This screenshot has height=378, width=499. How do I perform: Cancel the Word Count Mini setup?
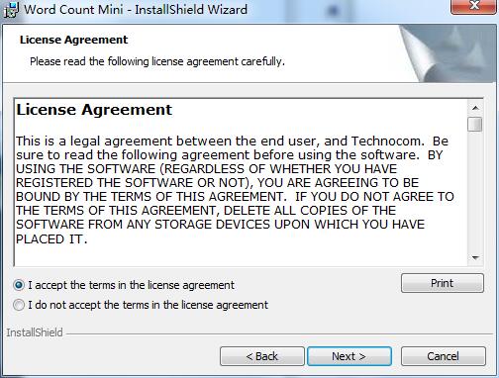[x=443, y=356]
